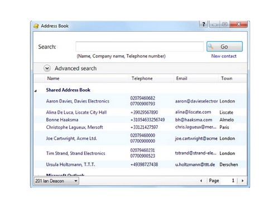Screen dimensions: 279x209
Task: Select the Bonne Haaksma contact
Action: click(62, 120)
